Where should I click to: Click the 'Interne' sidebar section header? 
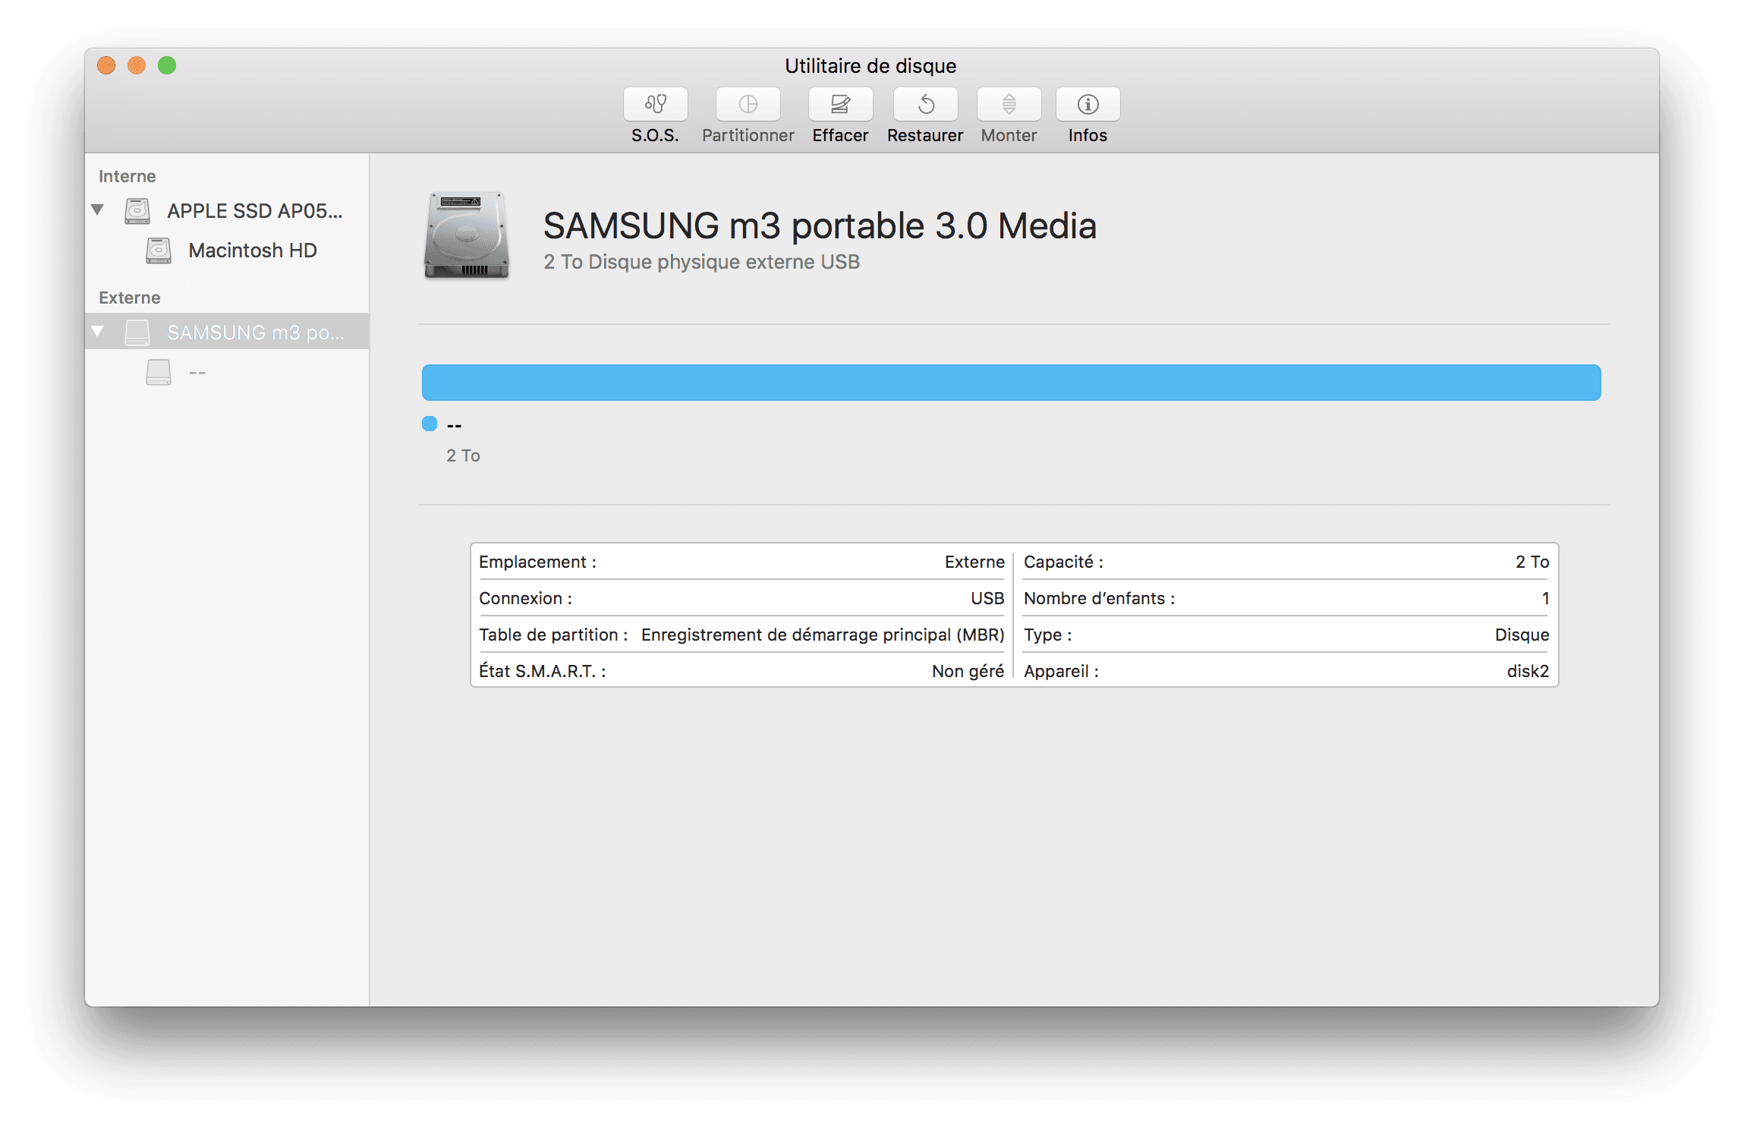click(x=127, y=176)
